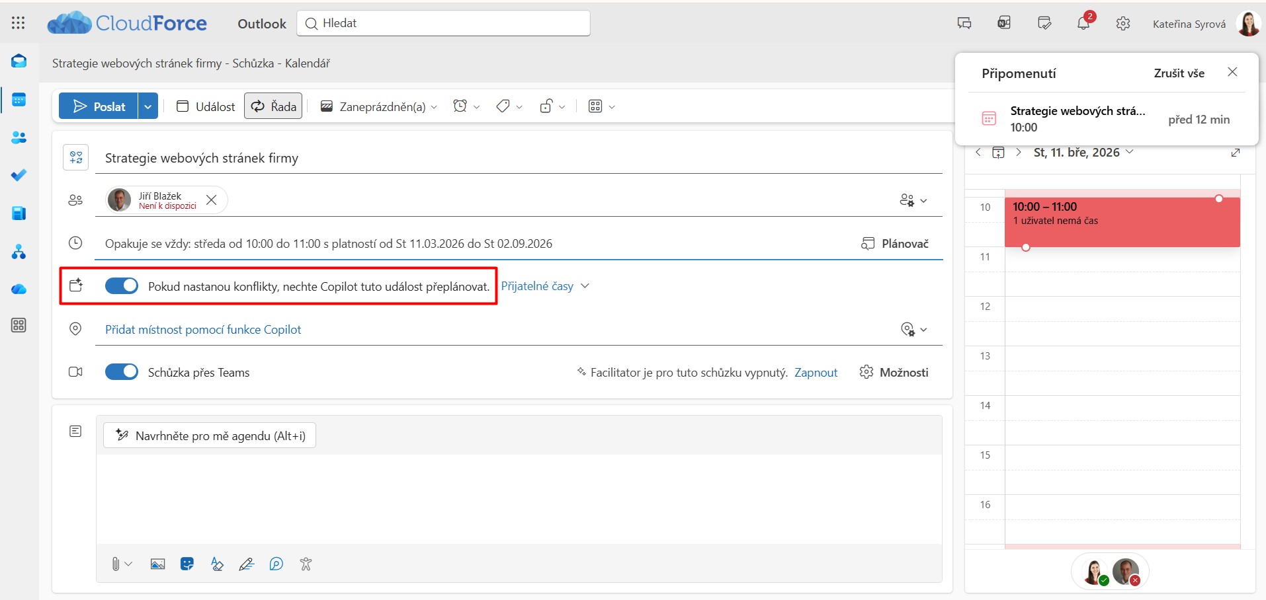The image size is (1266, 600).
Task: Click Zapnout to enable Facilitator
Action: (x=816, y=373)
